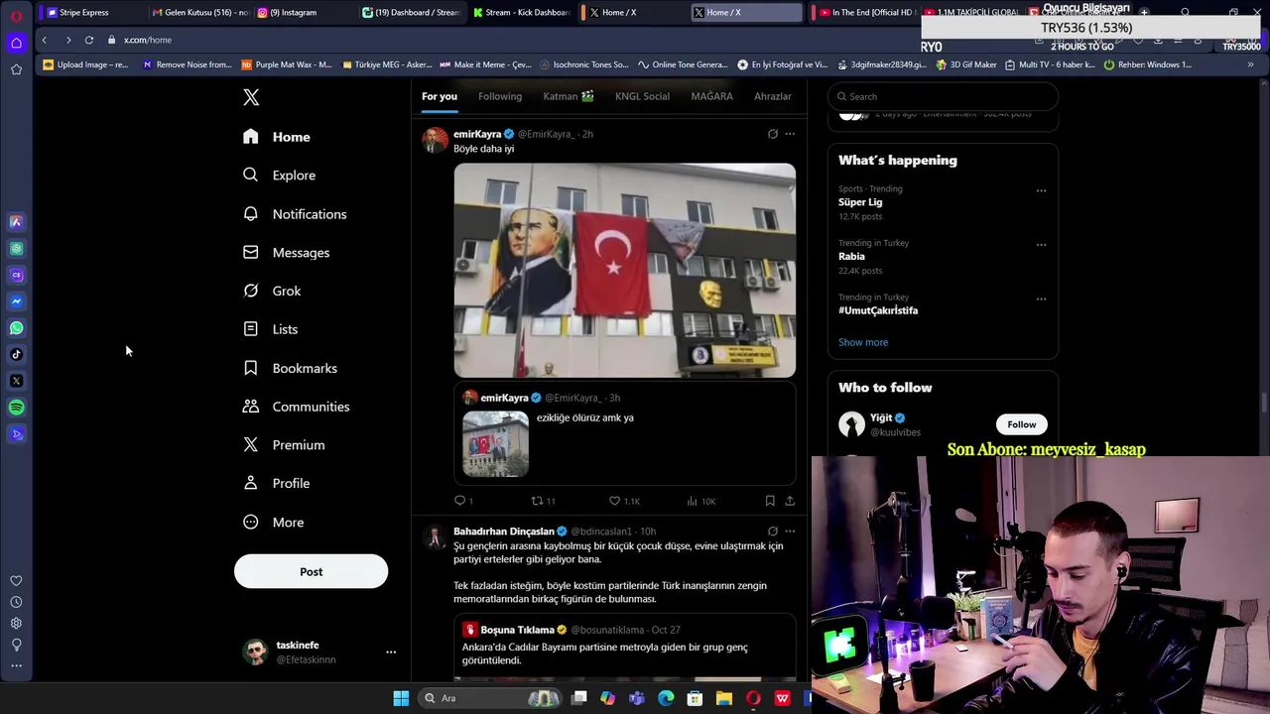
Task: Open the Explore page
Action: coord(279,176)
